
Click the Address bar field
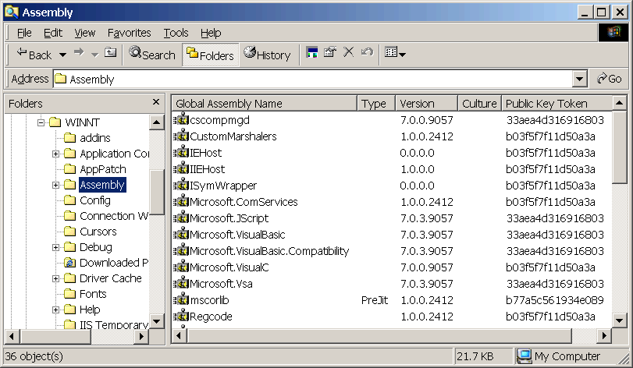[x=313, y=79]
